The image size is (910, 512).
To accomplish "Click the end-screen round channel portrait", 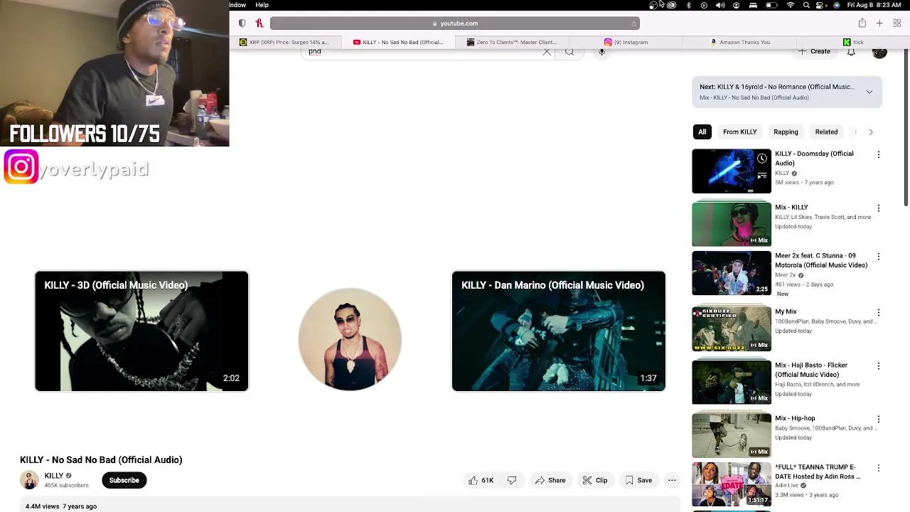I will tap(350, 339).
